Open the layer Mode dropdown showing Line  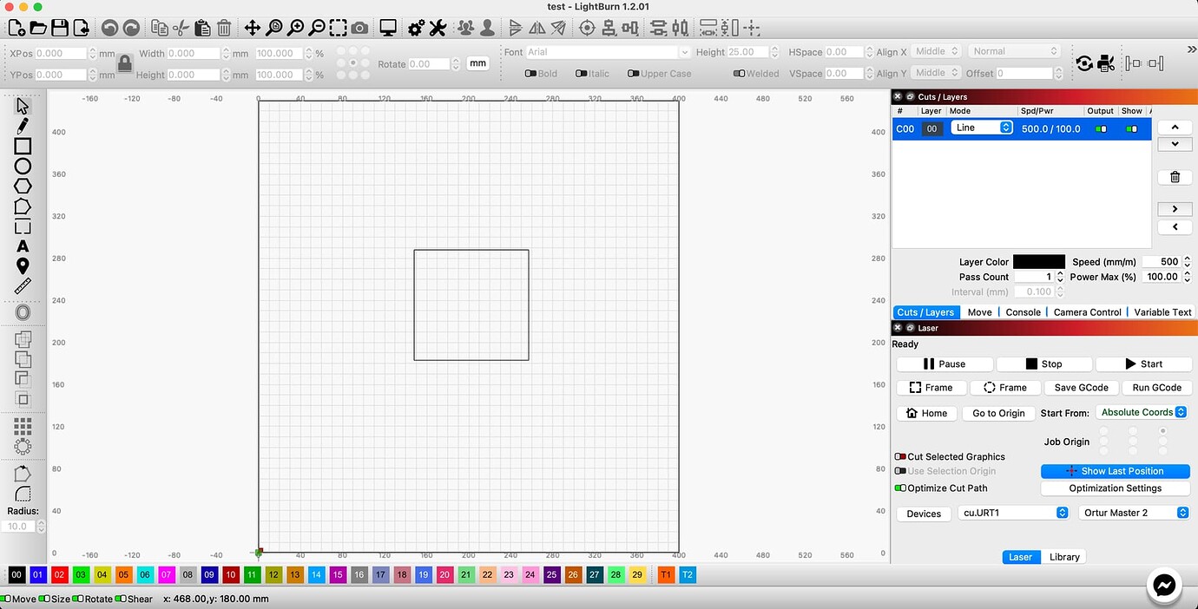coord(981,128)
